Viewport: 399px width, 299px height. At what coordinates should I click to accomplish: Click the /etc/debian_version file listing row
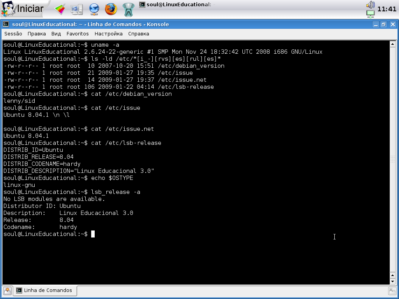click(114, 66)
